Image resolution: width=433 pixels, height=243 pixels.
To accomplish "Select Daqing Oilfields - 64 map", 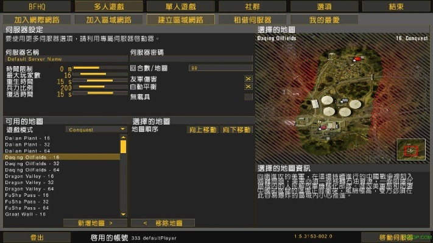I will (x=62, y=169).
